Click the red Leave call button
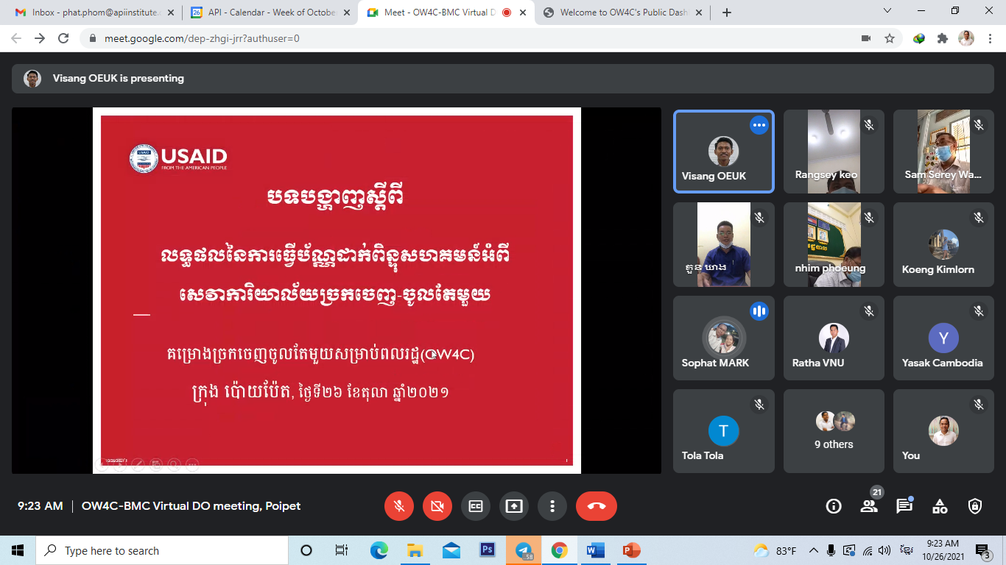Viewport: 1006px width, 565px height. tap(597, 506)
